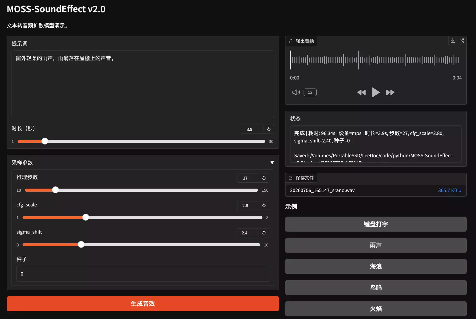
Task: Click the MOSS-SoundEffect v2.0 title
Action: coord(56,9)
